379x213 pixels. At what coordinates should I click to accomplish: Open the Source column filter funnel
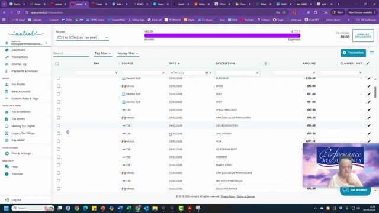click(x=163, y=73)
